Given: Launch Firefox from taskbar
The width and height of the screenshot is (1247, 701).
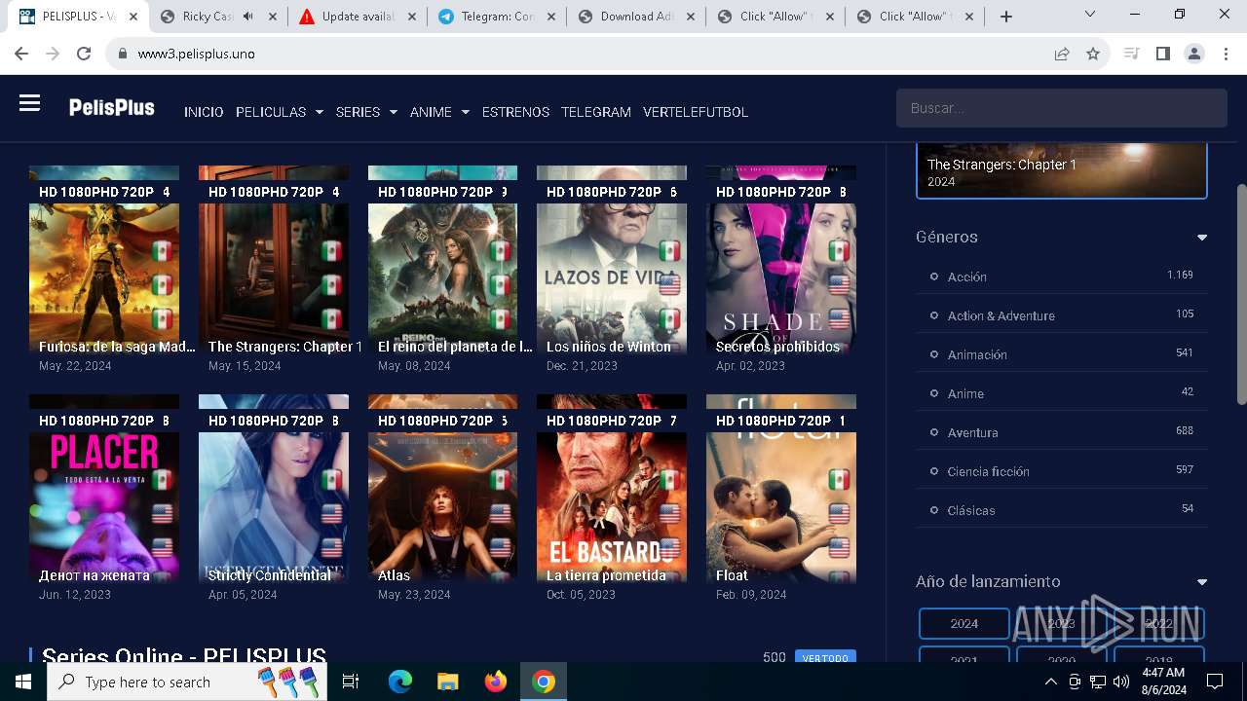Looking at the screenshot, I should pyautogui.click(x=495, y=682).
